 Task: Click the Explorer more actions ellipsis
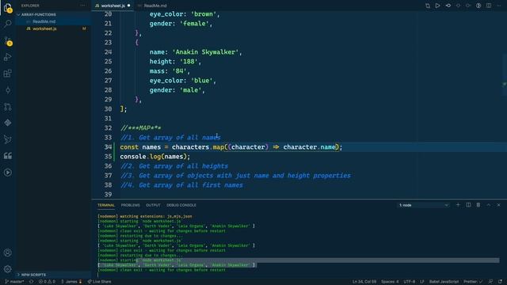[83, 6]
